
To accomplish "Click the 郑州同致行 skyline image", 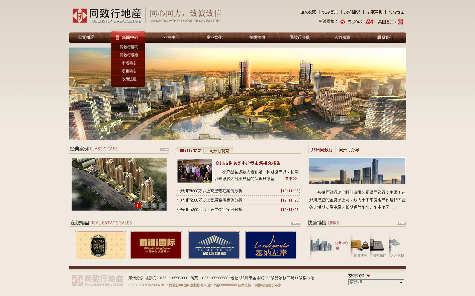I will (357, 171).
